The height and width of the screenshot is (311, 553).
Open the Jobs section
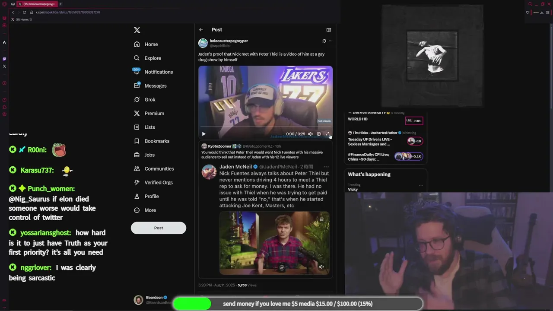tap(144, 155)
